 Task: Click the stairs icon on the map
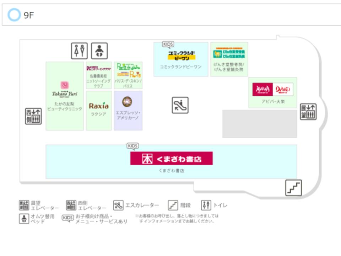293,188
